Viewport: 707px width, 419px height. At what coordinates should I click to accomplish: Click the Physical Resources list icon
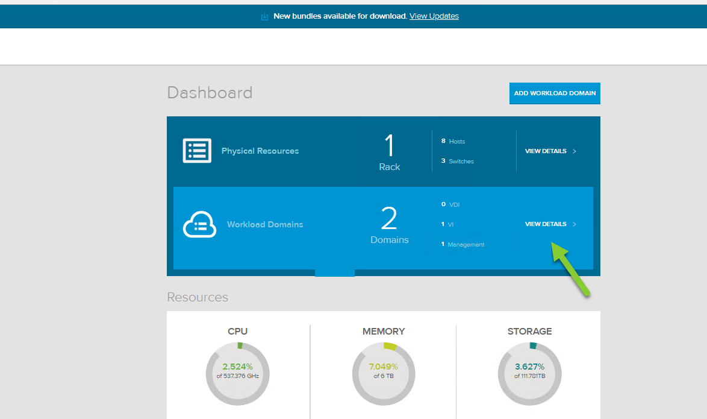(196, 151)
